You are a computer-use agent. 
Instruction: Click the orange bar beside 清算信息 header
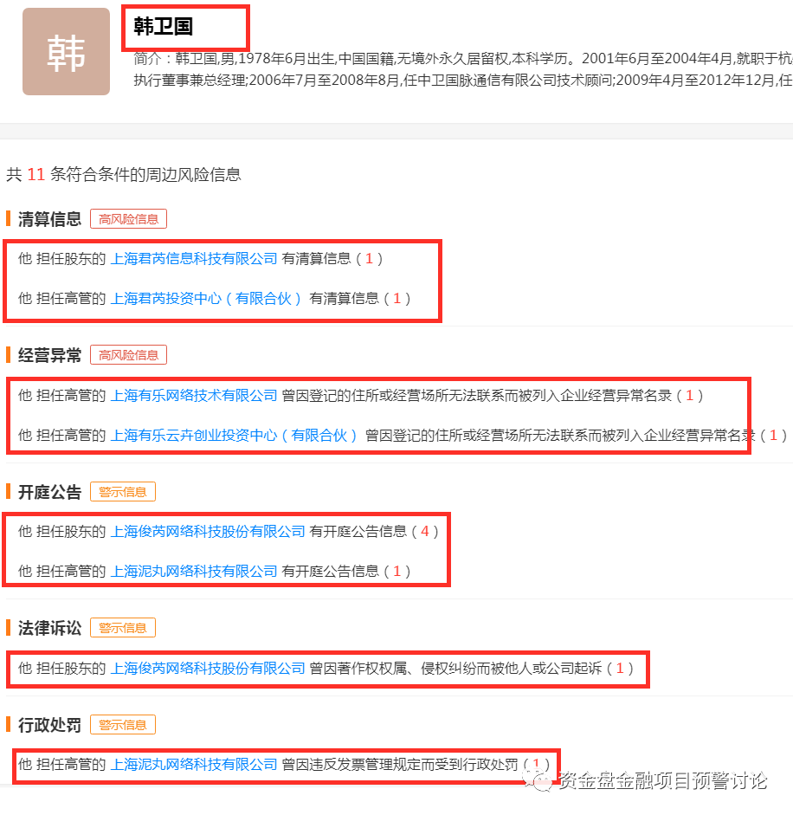(9, 218)
